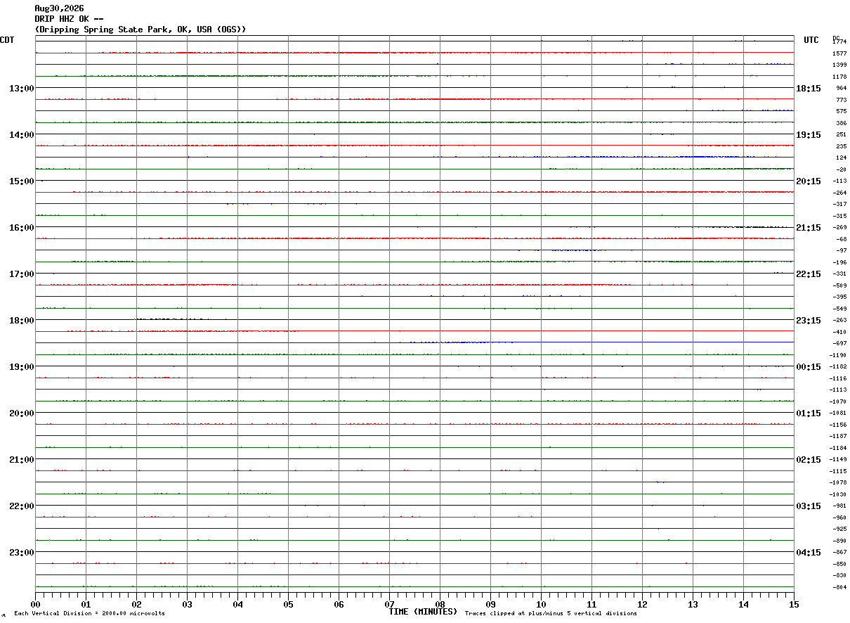Click the 16:00 CDT hour label

tap(22, 227)
